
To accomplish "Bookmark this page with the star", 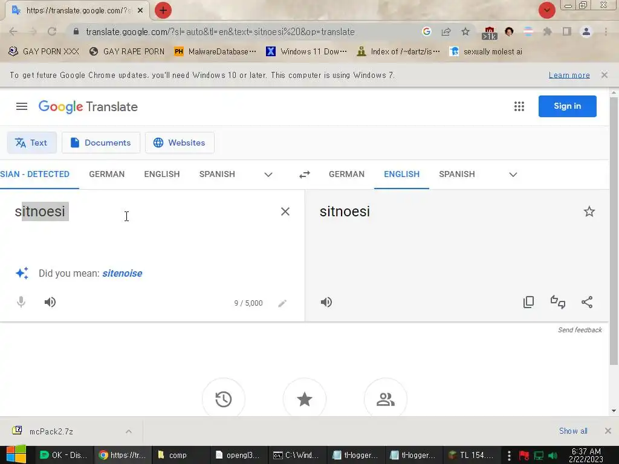I will coord(465,31).
